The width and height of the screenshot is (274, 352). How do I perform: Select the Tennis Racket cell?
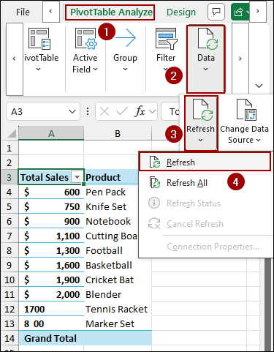[118, 309]
